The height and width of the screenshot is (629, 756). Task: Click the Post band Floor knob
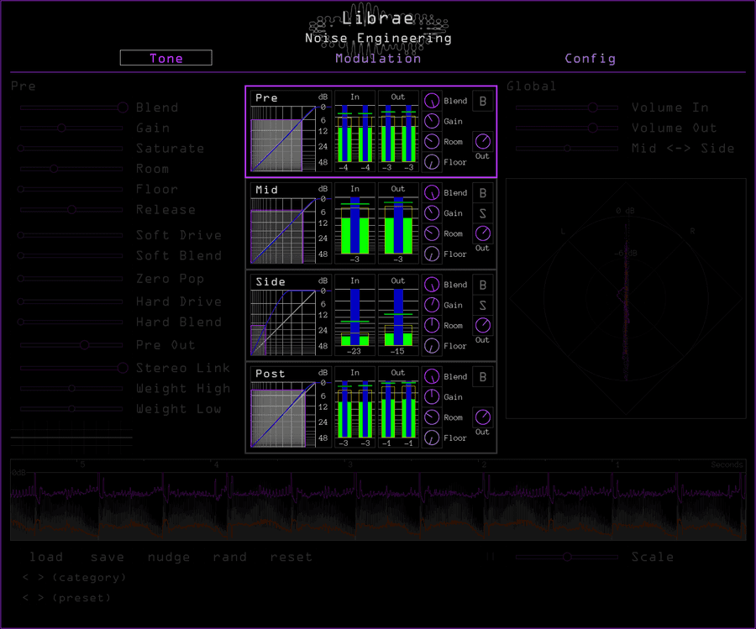(x=432, y=438)
